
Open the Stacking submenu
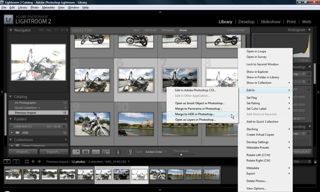point(265,129)
